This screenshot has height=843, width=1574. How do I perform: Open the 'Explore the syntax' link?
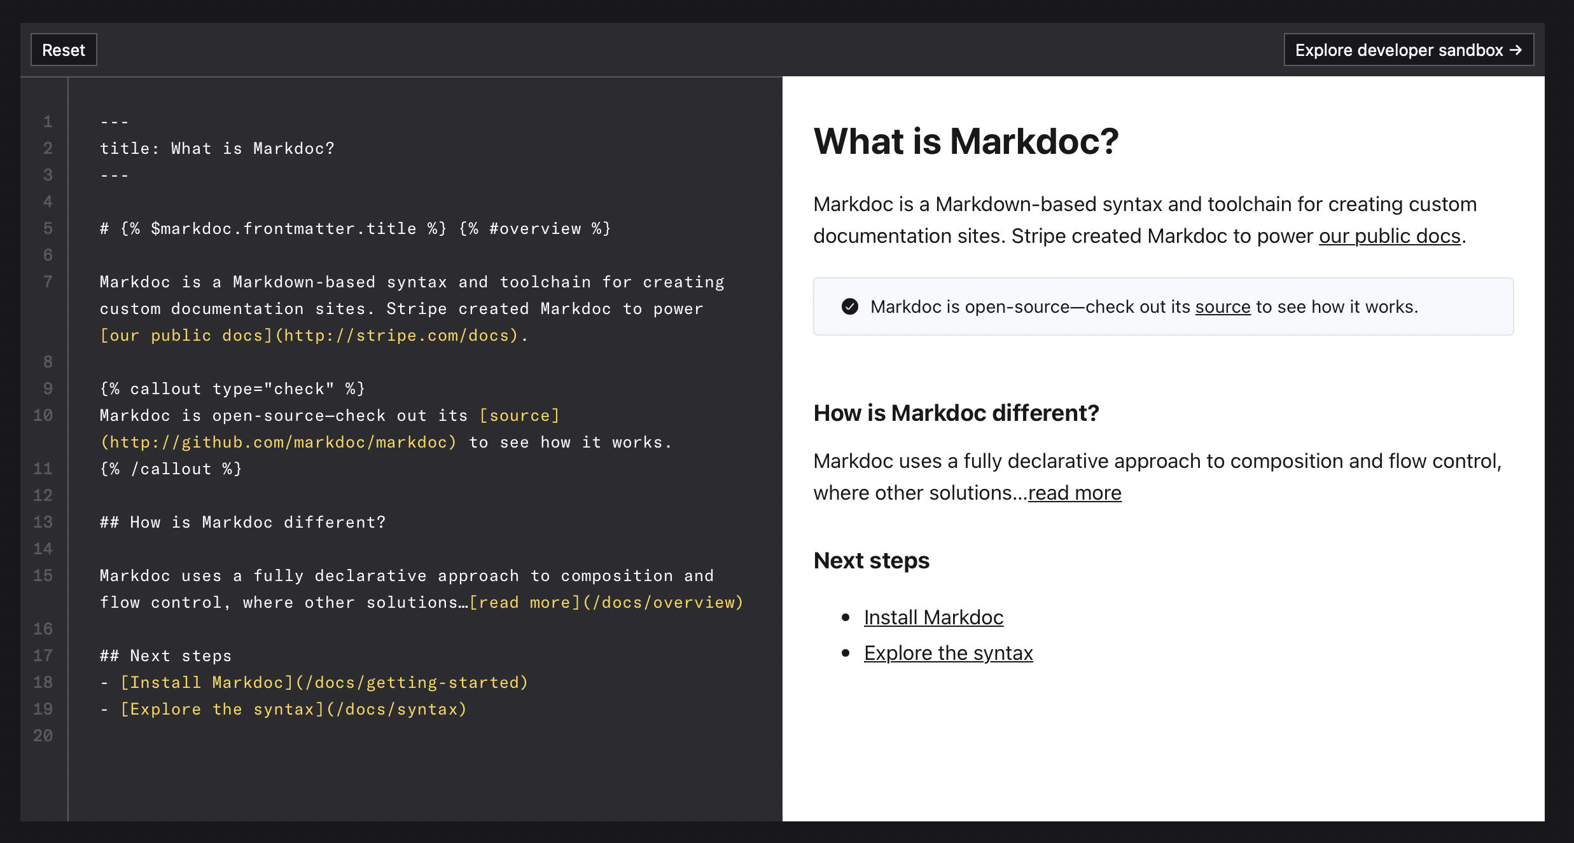click(x=948, y=652)
